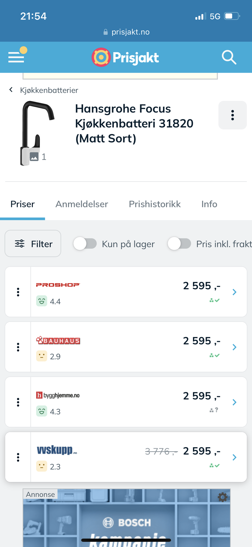
Task: Switch to the Anmeldelser tab
Action: pyautogui.click(x=82, y=204)
